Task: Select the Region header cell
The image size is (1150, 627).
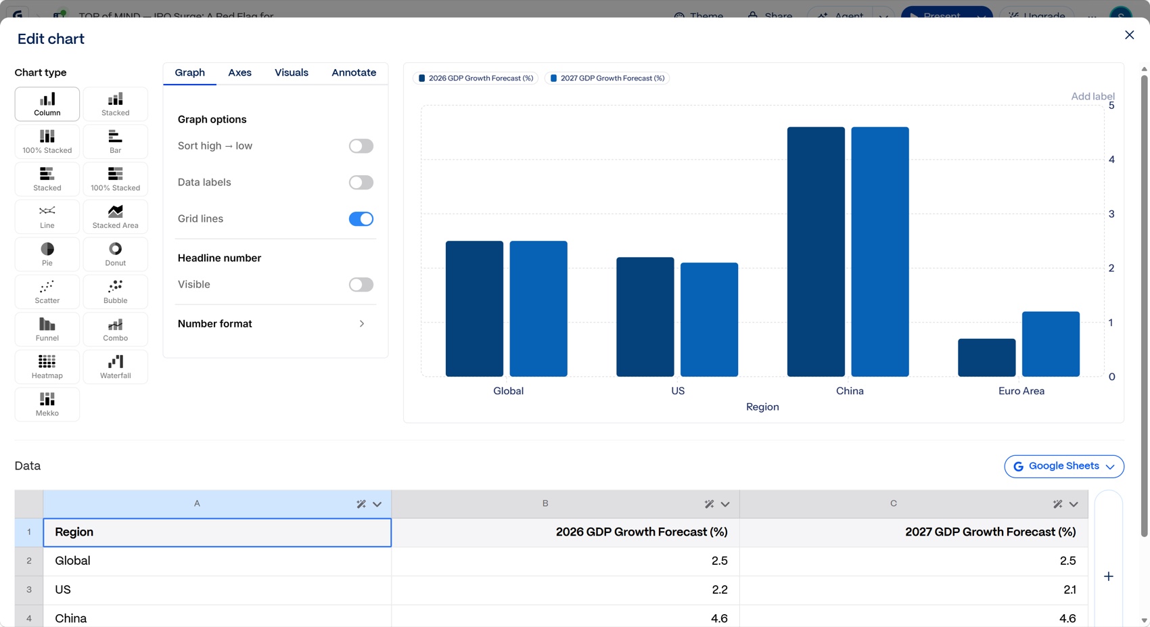Action: tap(217, 532)
